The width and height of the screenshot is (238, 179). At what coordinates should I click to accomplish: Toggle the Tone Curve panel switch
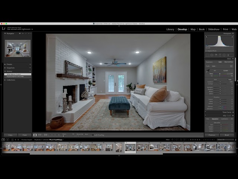(205, 112)
